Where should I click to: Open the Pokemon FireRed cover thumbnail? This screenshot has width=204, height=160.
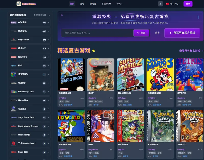pos(190,126)
